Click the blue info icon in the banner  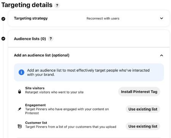coord(21,72)
